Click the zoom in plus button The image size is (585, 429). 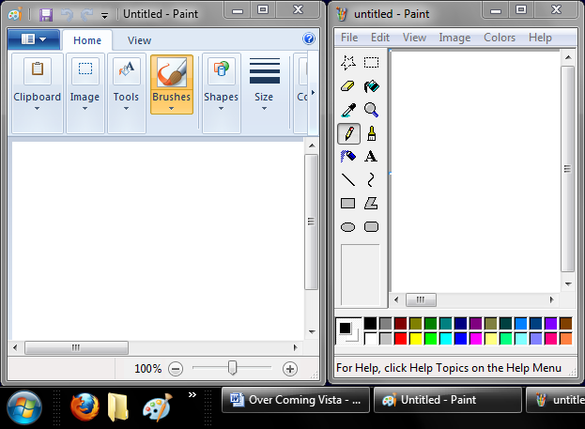290,369
